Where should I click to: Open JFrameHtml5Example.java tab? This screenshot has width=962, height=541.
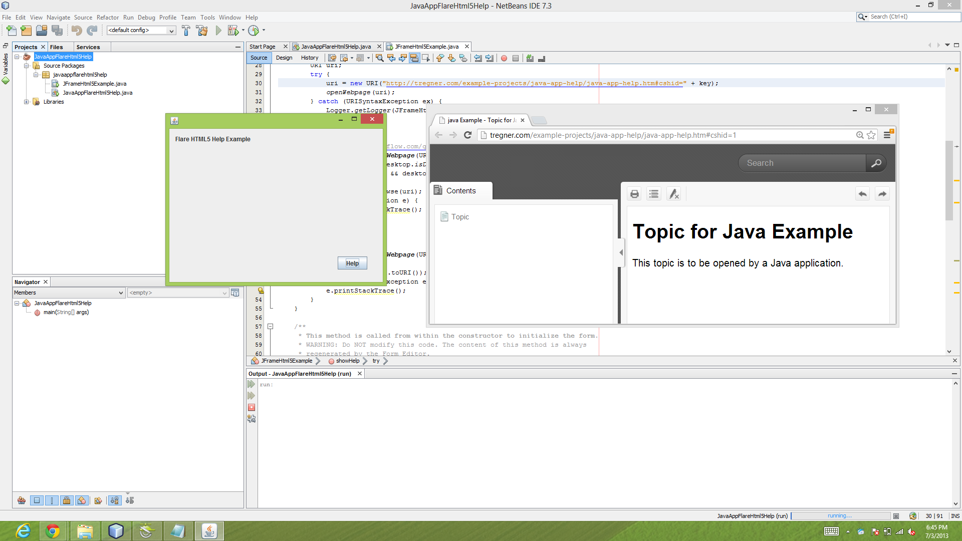[x=425, y=46]
